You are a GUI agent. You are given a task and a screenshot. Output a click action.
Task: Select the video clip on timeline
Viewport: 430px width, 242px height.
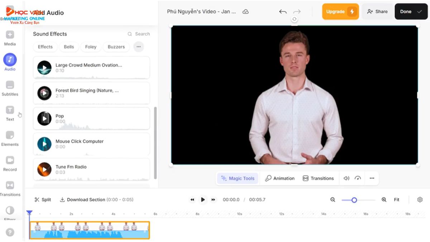pos(89,230)
